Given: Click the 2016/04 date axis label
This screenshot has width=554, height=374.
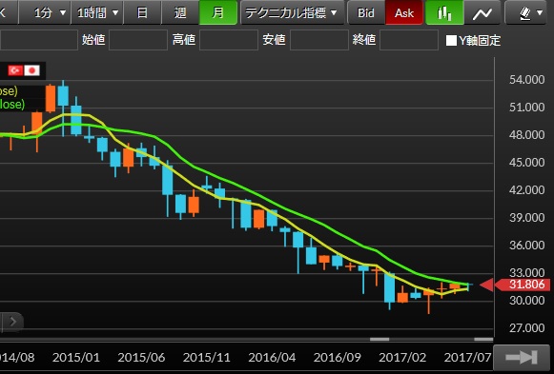Looking at the screenshot, I should click(x=272, y=358).
